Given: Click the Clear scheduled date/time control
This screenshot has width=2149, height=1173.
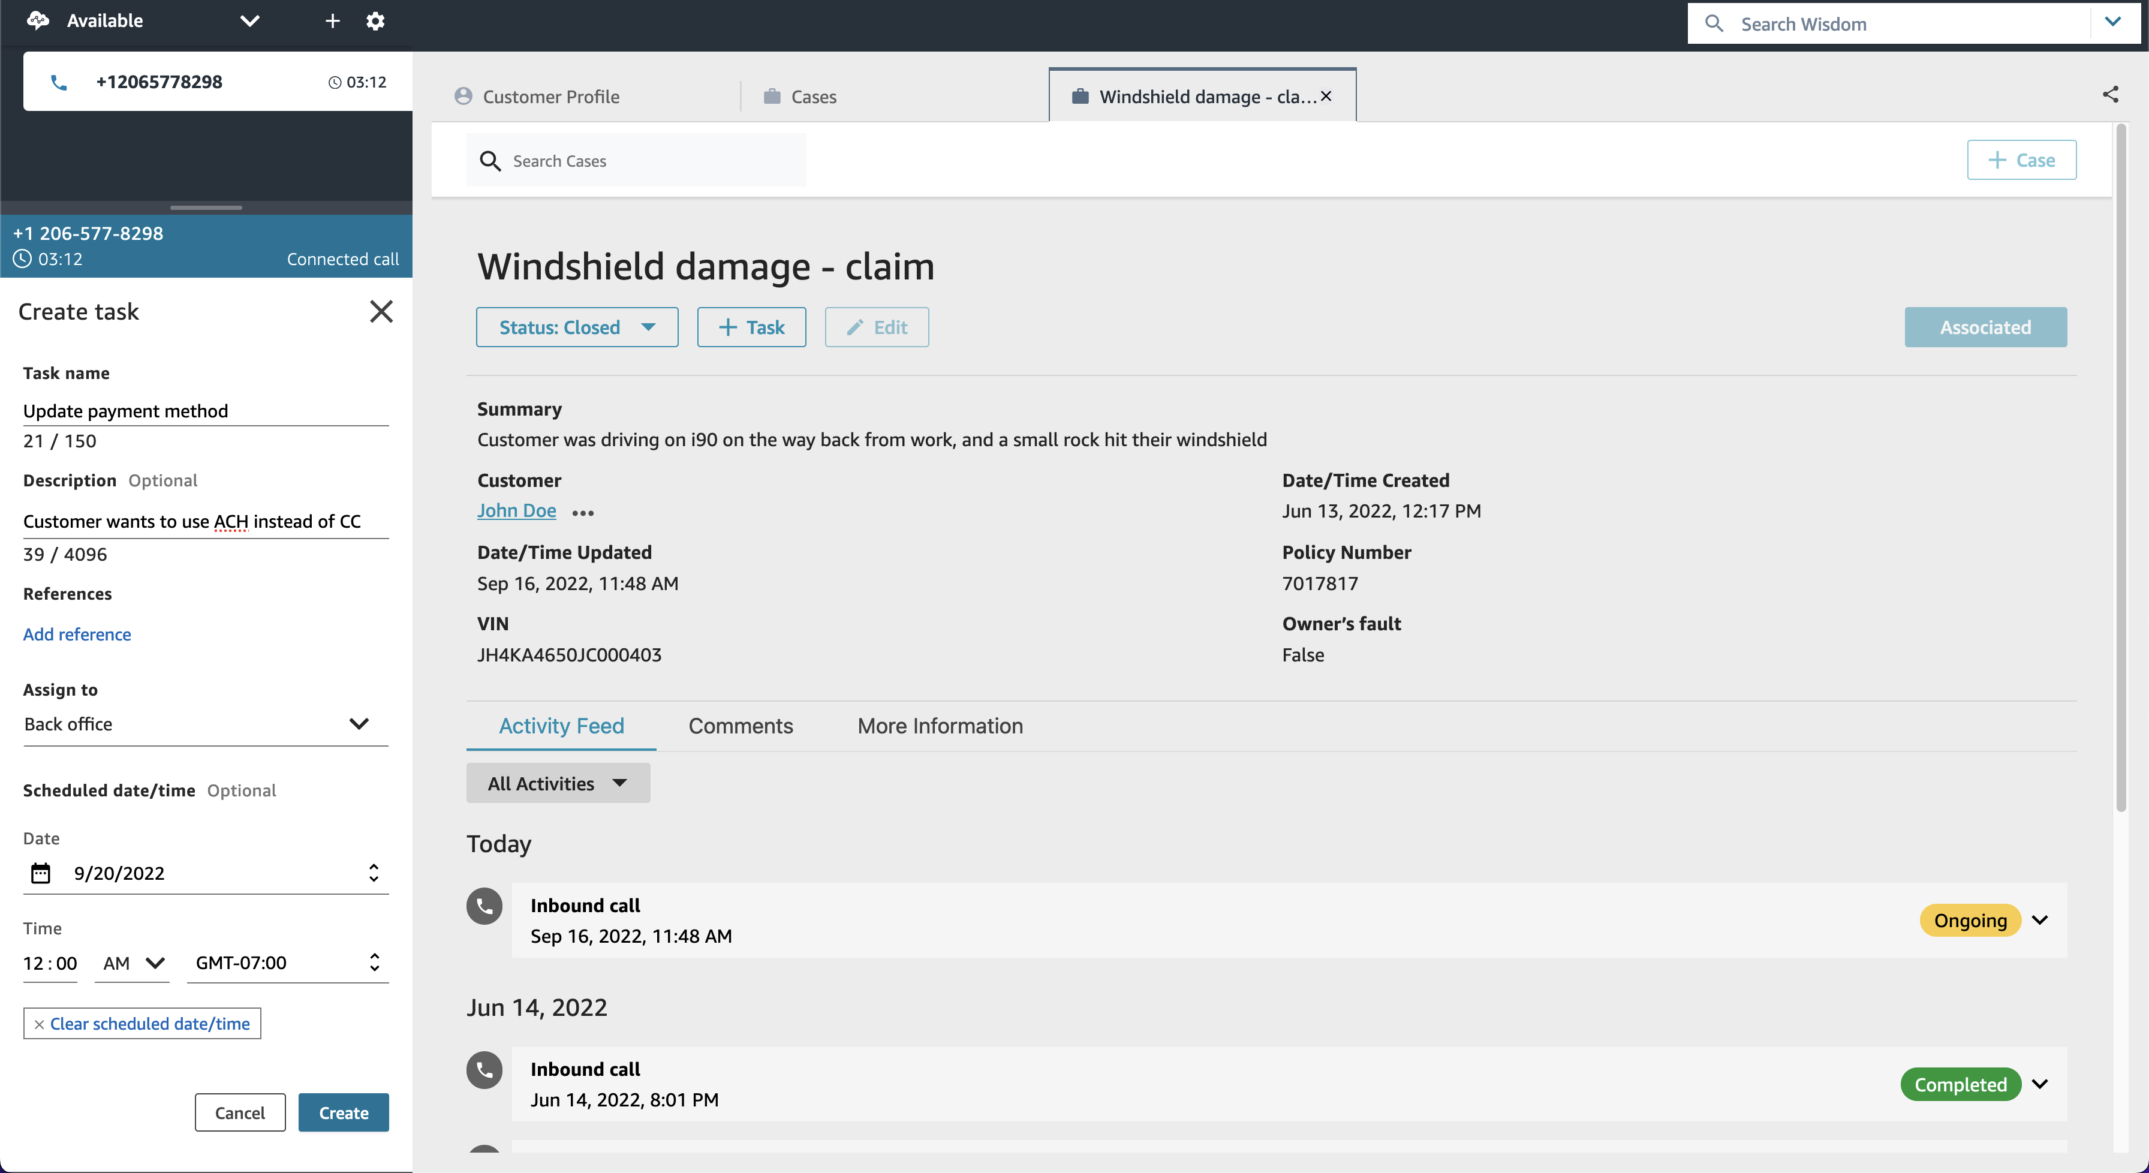Looking at the screenshot, I should coord(142,1022).
